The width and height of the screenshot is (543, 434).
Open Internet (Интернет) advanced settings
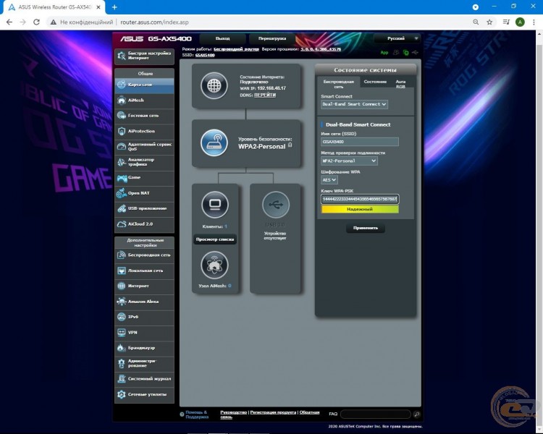(144, 286)
